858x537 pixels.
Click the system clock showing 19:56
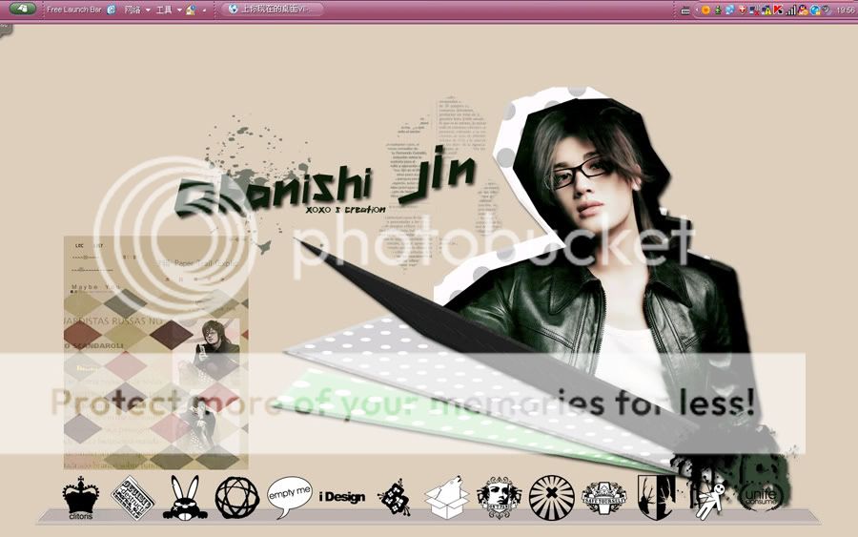coord(845,10)
